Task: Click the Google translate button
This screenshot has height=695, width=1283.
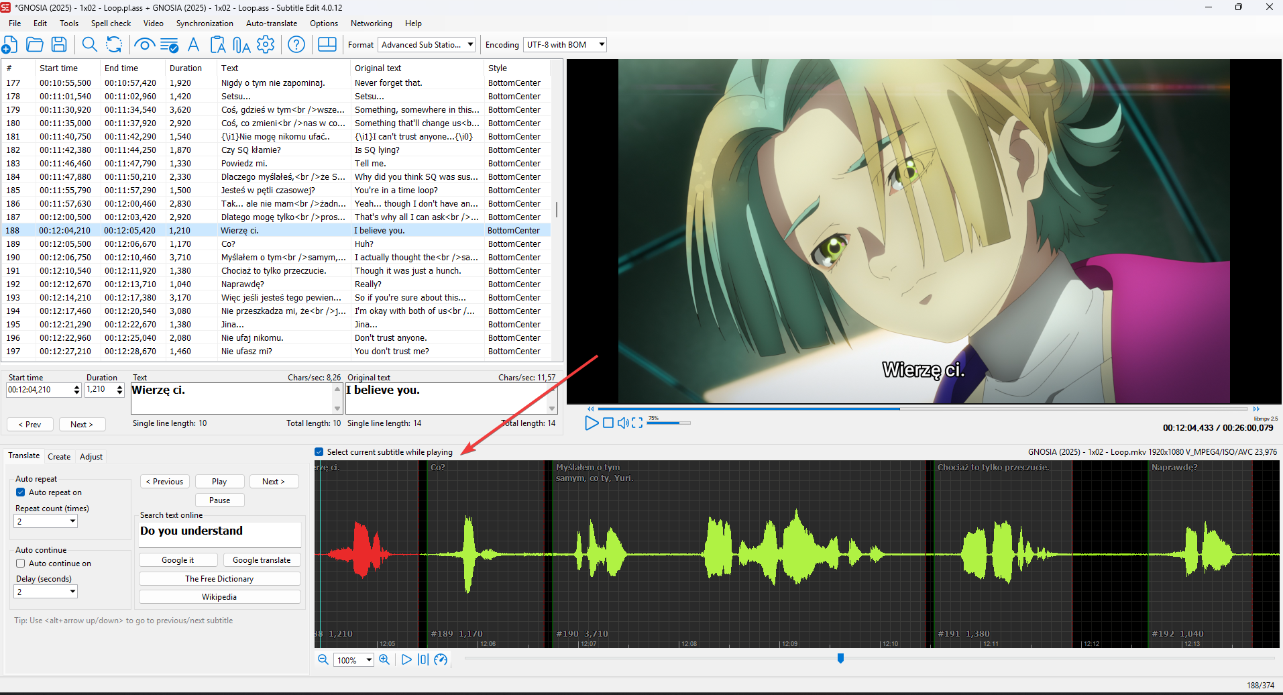Action: click(x=262, y=560)
